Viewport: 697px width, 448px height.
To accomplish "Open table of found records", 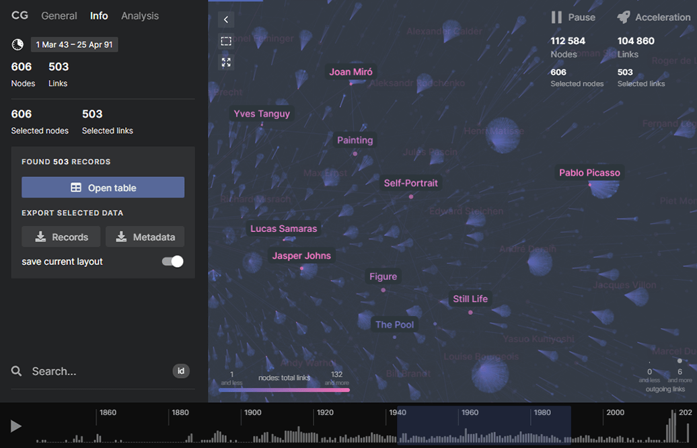I will [103, 188].
